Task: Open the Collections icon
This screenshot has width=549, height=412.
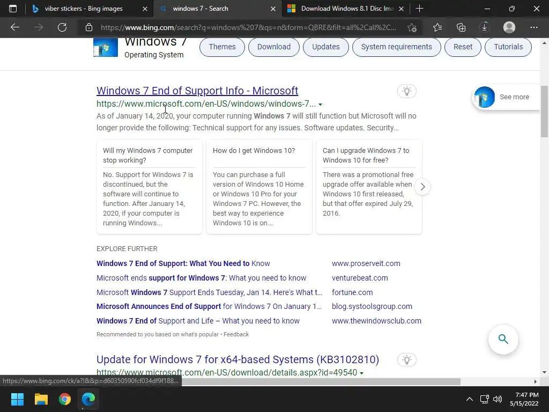Action: coord(461,27)
